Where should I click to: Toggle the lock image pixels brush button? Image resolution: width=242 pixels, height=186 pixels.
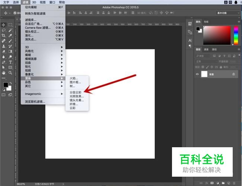[x=207, y=67]
